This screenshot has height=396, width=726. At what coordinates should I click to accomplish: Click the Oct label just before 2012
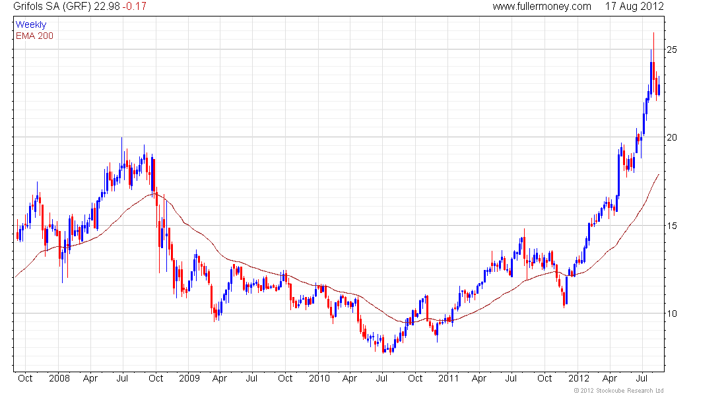[x=544, y=378]
